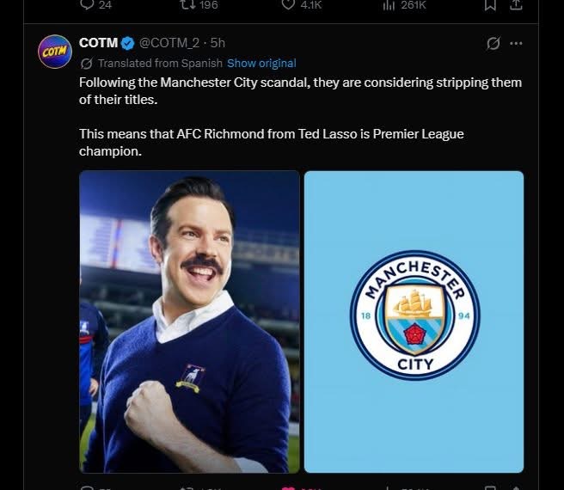
Task: Share the upper tweet
Action: (516, 4)
